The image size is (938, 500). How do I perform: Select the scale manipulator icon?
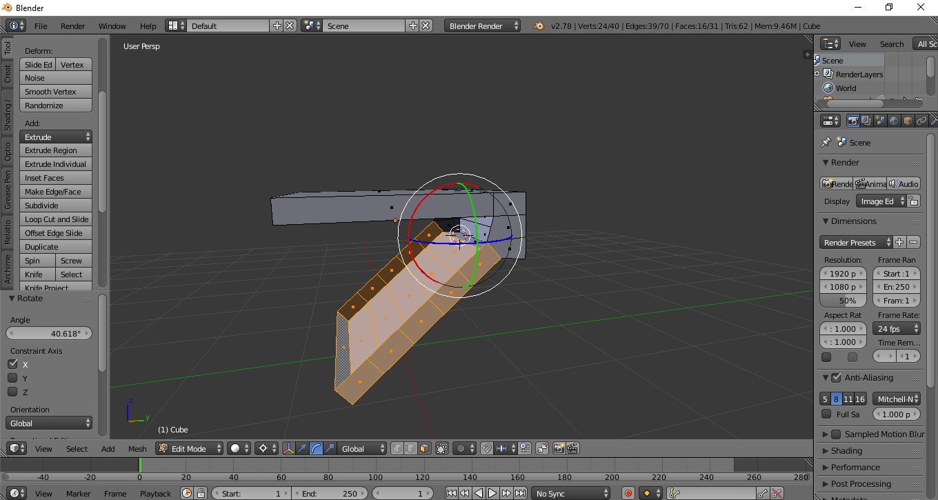pos(330,448)
